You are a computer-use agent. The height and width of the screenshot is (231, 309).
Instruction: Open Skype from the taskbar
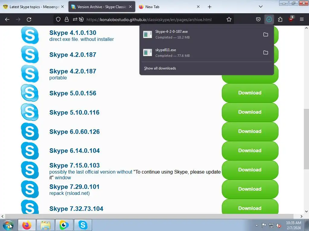83,225
